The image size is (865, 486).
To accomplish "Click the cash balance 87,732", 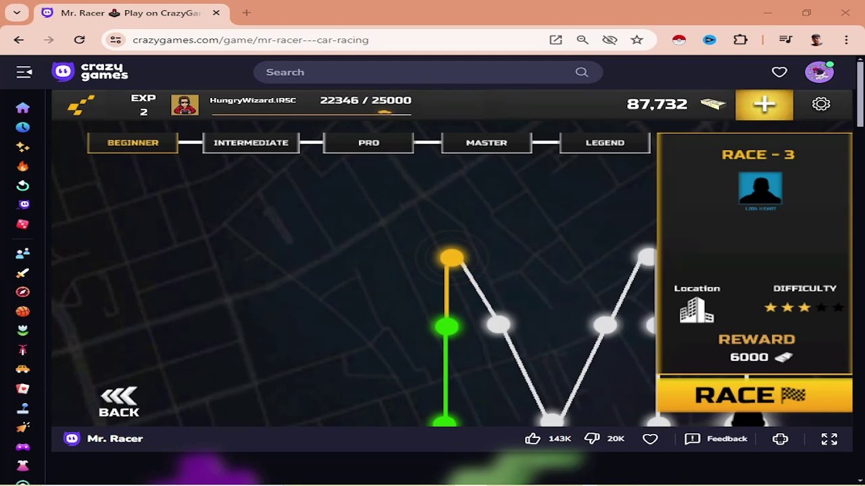I will click(x=657, y=104).
